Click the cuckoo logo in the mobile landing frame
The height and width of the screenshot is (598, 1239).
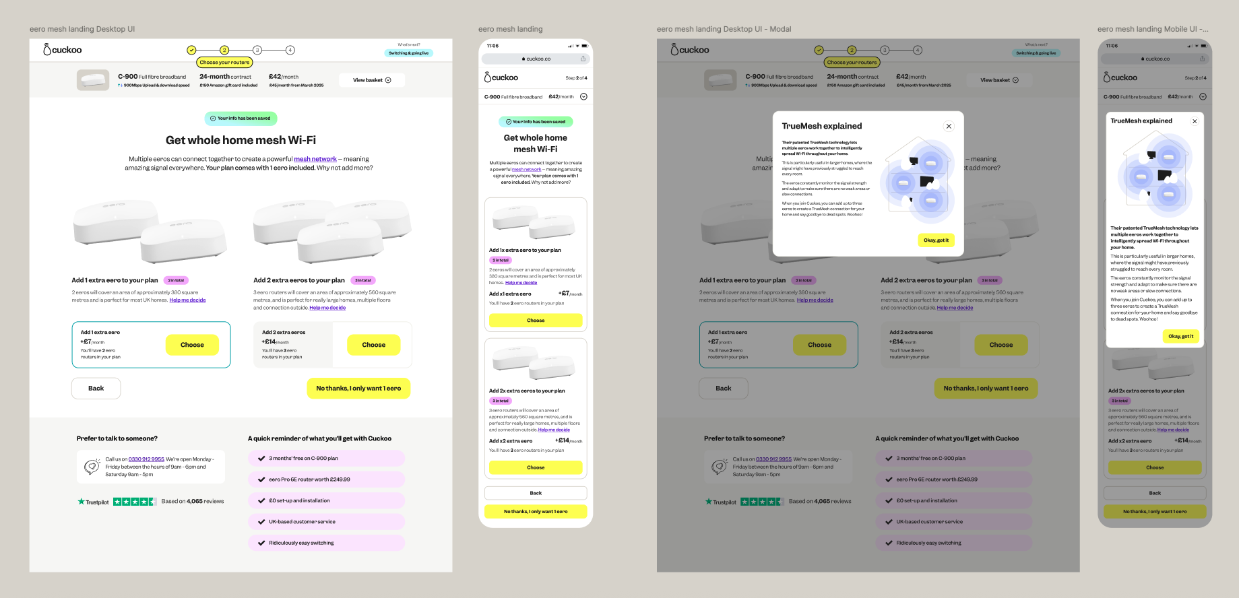501,77
